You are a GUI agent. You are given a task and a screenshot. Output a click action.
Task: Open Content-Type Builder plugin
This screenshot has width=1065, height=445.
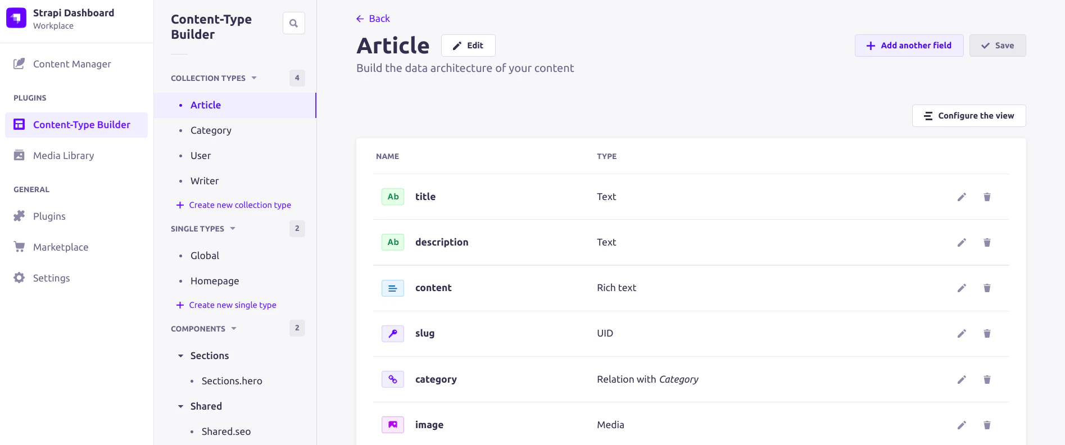pos(76,125)
